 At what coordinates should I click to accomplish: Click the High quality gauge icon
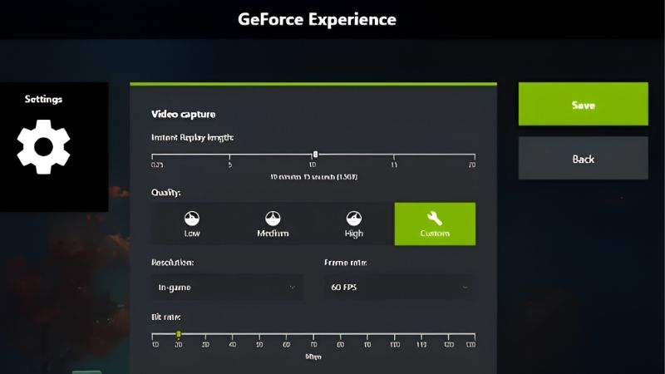click(354, 219)
